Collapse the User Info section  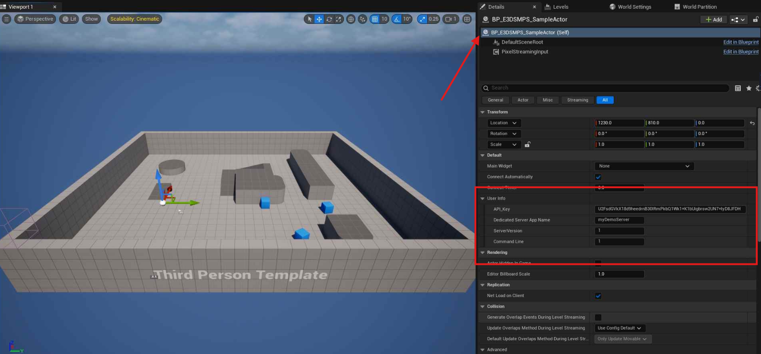(482, 198)
